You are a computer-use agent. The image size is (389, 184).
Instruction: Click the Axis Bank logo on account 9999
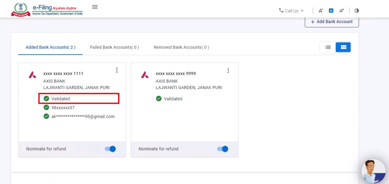(x=145, y=75)
